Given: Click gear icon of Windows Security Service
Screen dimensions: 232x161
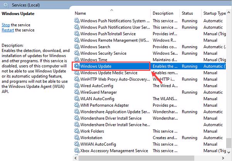Looking at the screenshot, I should click(77, 53).
